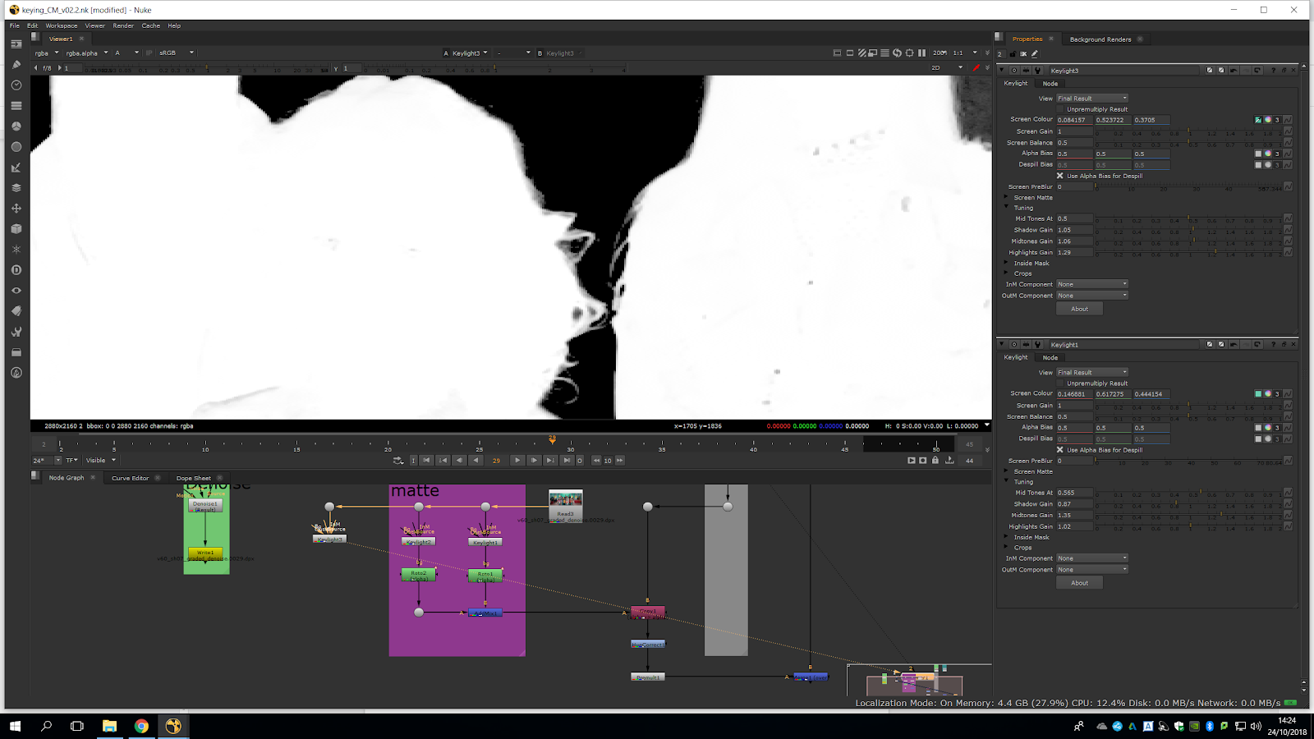Open the Workspace menu

61,25
